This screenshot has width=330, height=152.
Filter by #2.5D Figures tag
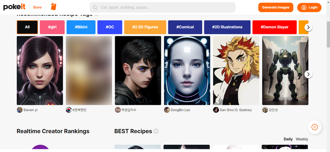tap(145, 27)
